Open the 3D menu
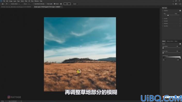 pos(29,1)
